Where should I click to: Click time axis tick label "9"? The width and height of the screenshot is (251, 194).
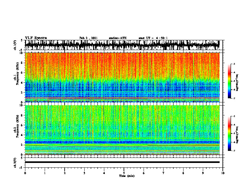tap(203, 173)
